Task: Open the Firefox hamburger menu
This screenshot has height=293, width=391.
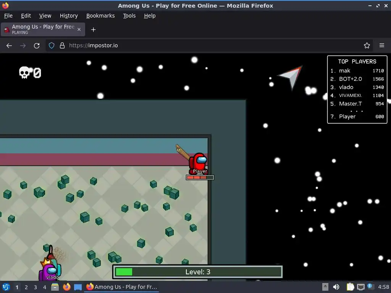Action: [381, 45]
